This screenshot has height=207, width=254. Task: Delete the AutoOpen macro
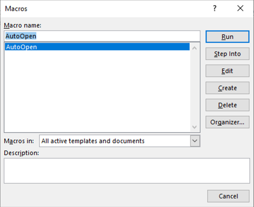227,105
